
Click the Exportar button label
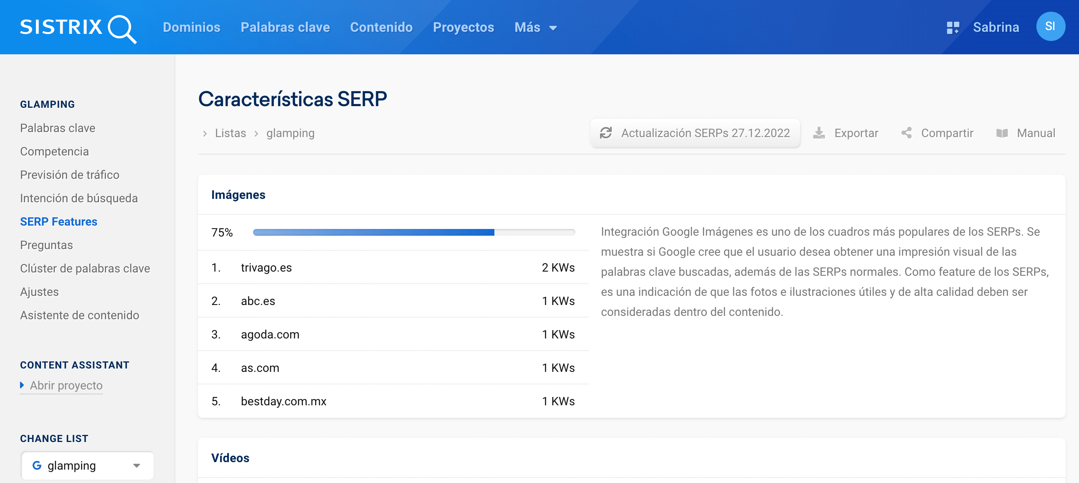(x=856, y=133)
